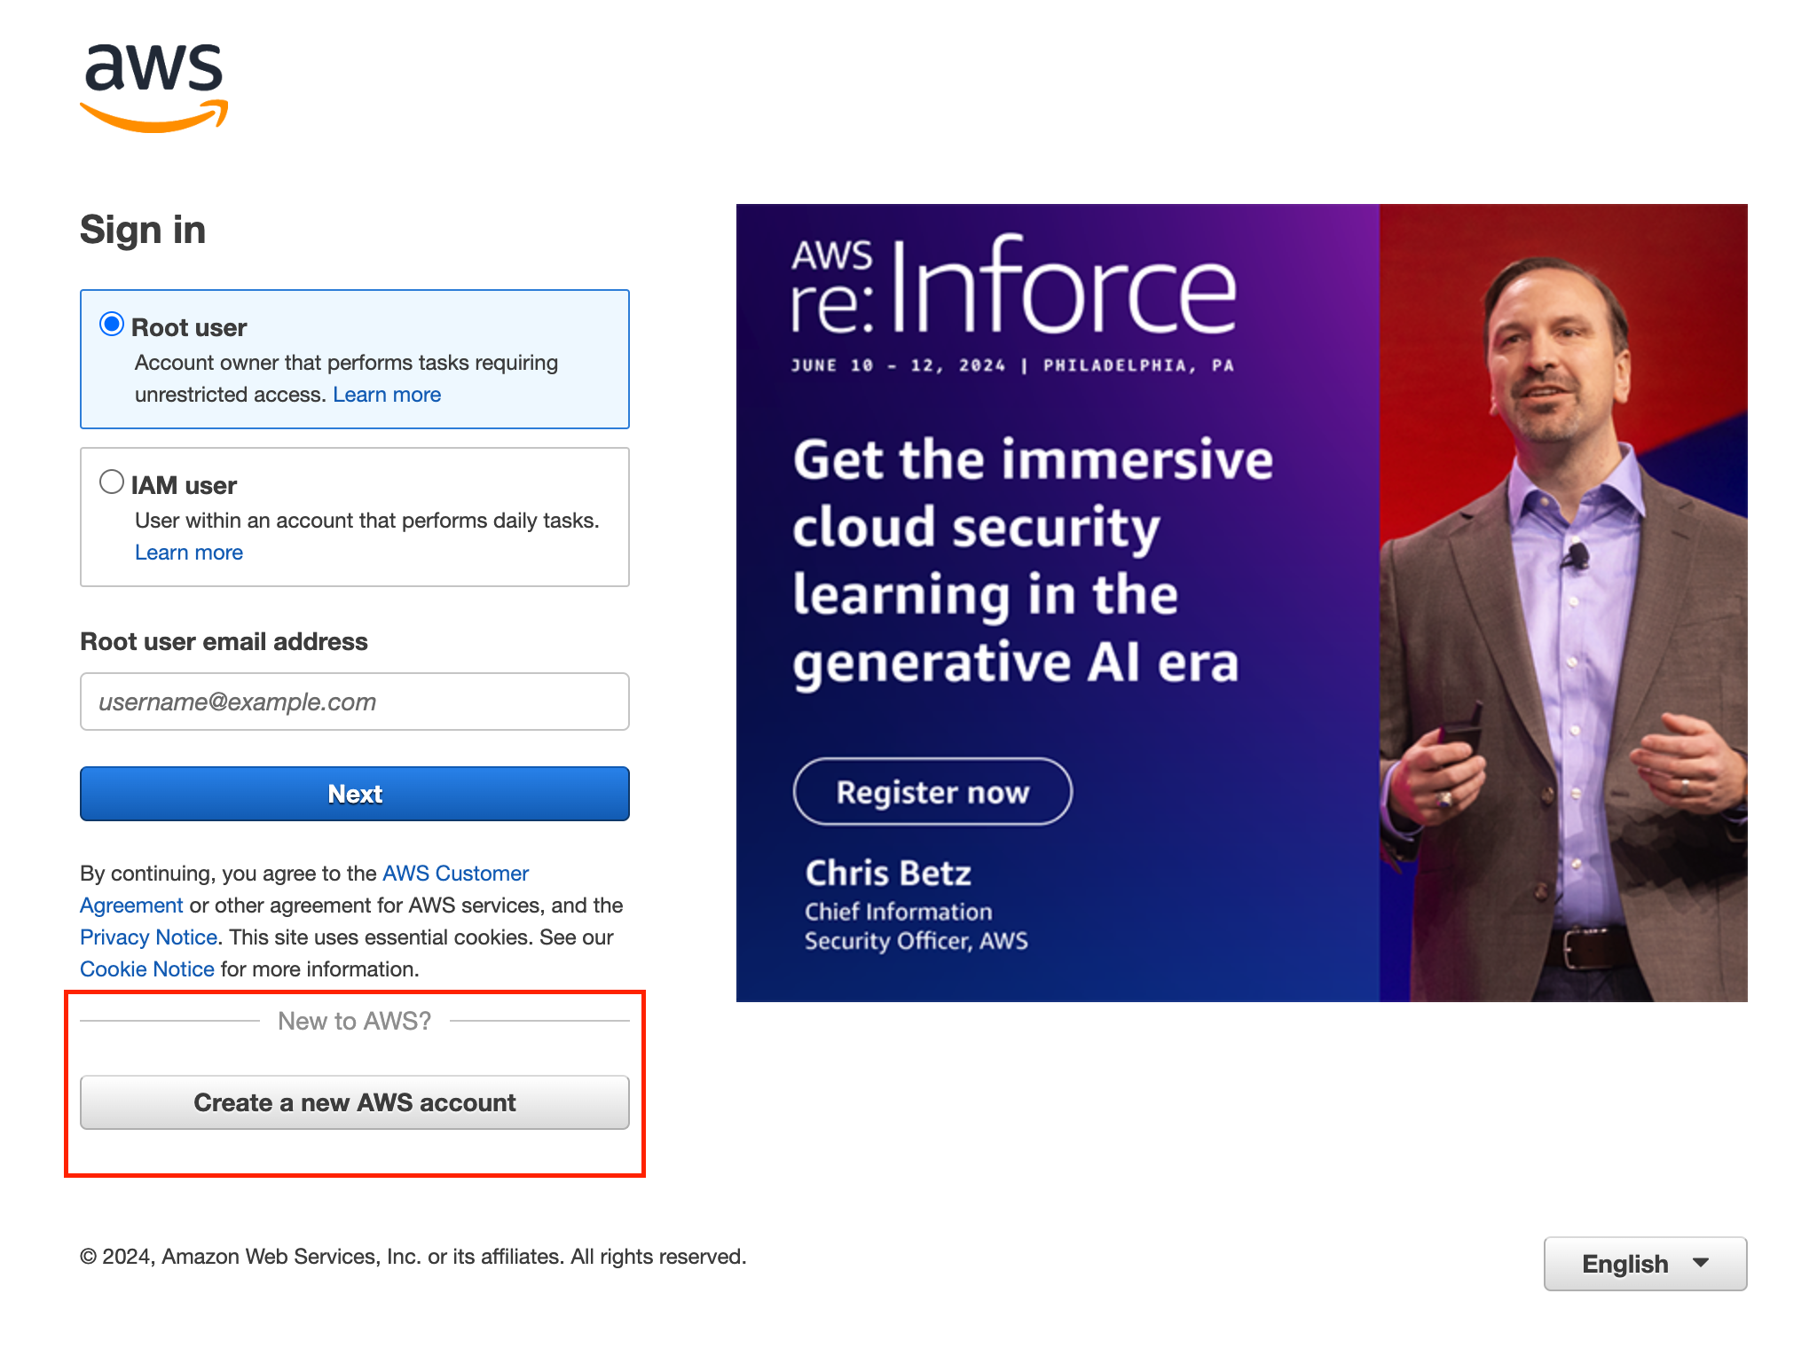Screen dimensions: 1817x1364
Task: Click the Root user option description text
Action: click(x=346, y=364)
